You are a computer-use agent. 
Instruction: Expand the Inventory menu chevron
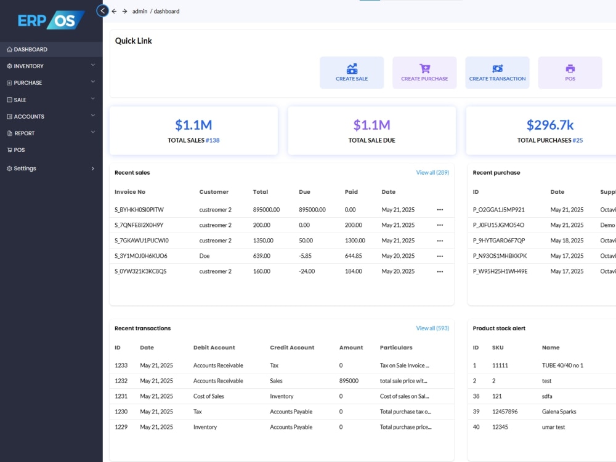pyautogui.click(x=93, y=65)
